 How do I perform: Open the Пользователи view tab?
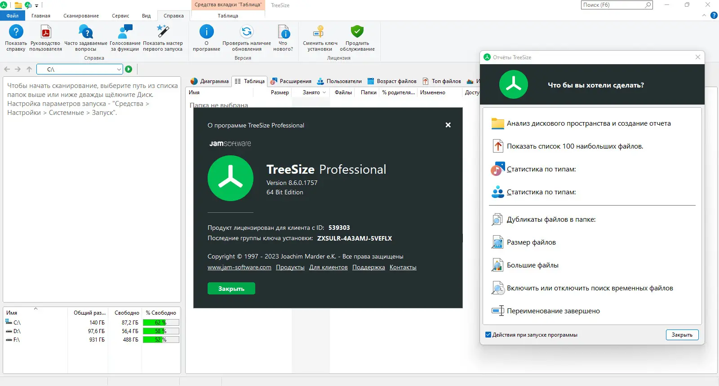point(339,81)
